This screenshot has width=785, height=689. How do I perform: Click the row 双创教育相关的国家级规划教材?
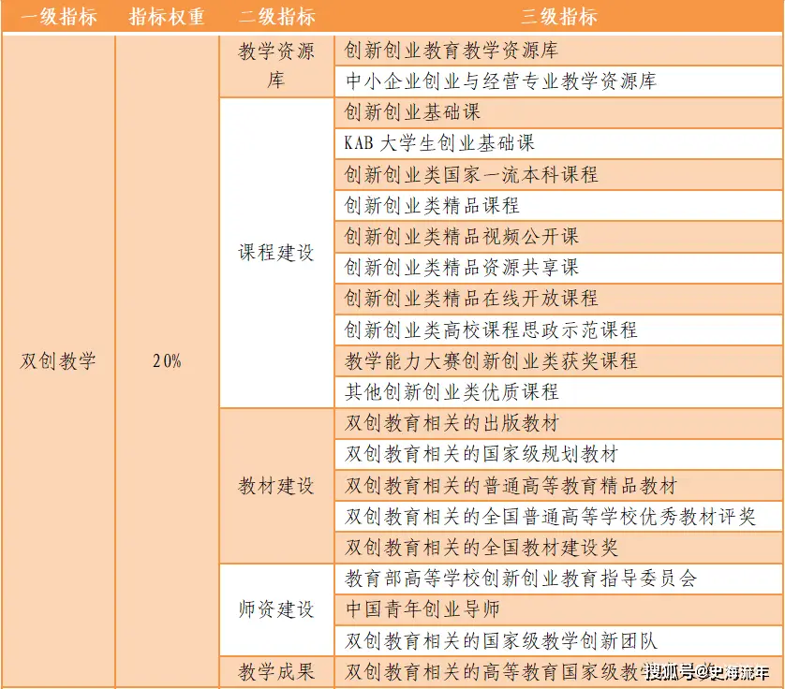pos(558,454)
